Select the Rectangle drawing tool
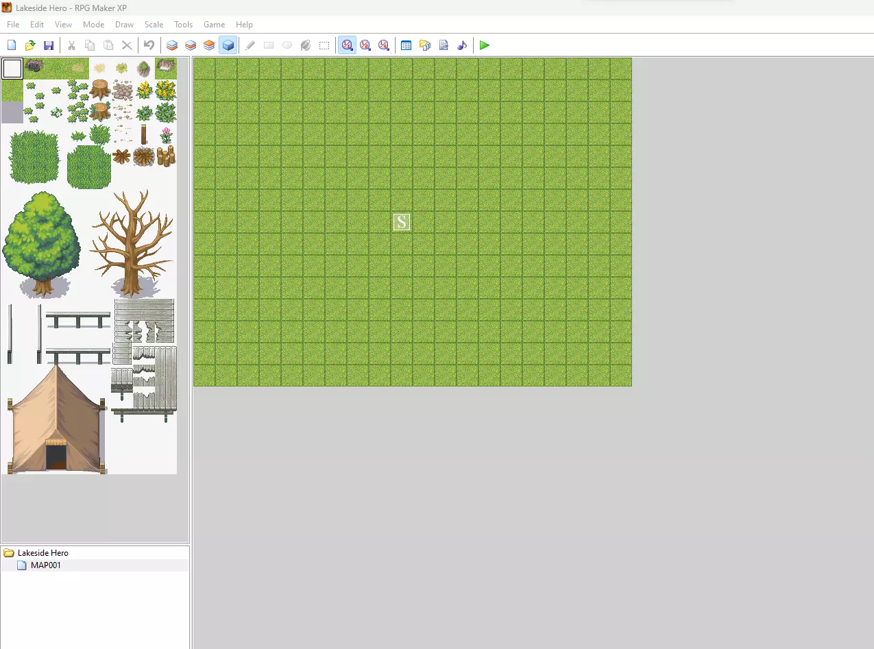874x649 pixels. [269, 45]
